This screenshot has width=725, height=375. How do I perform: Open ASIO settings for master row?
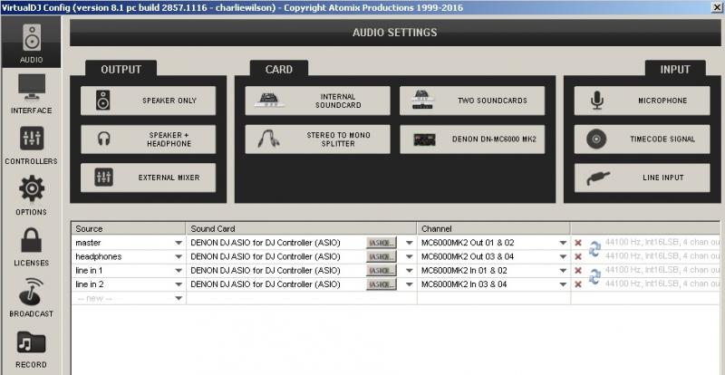tap(382, 243)
